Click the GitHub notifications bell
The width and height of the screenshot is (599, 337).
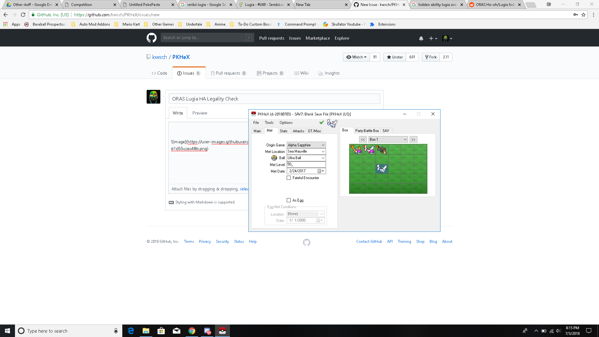[421, 38]
